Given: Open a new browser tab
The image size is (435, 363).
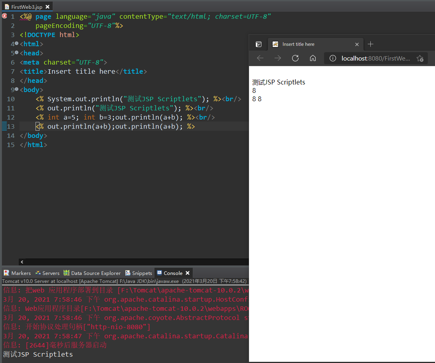Looking at the screenshot, I should pos(370,44).
